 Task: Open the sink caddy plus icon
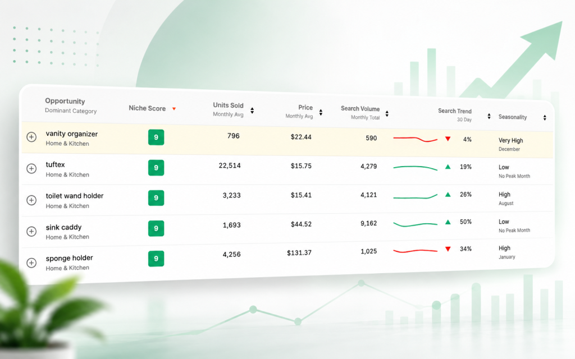[x=31, y=232]
